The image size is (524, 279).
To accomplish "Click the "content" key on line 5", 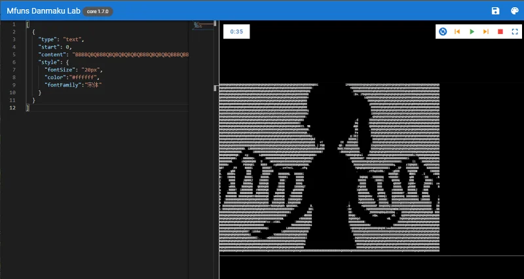I will click(x=52, y=54).
